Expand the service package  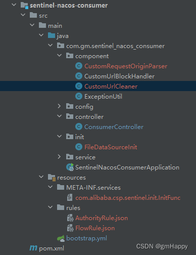click(59, 157)
